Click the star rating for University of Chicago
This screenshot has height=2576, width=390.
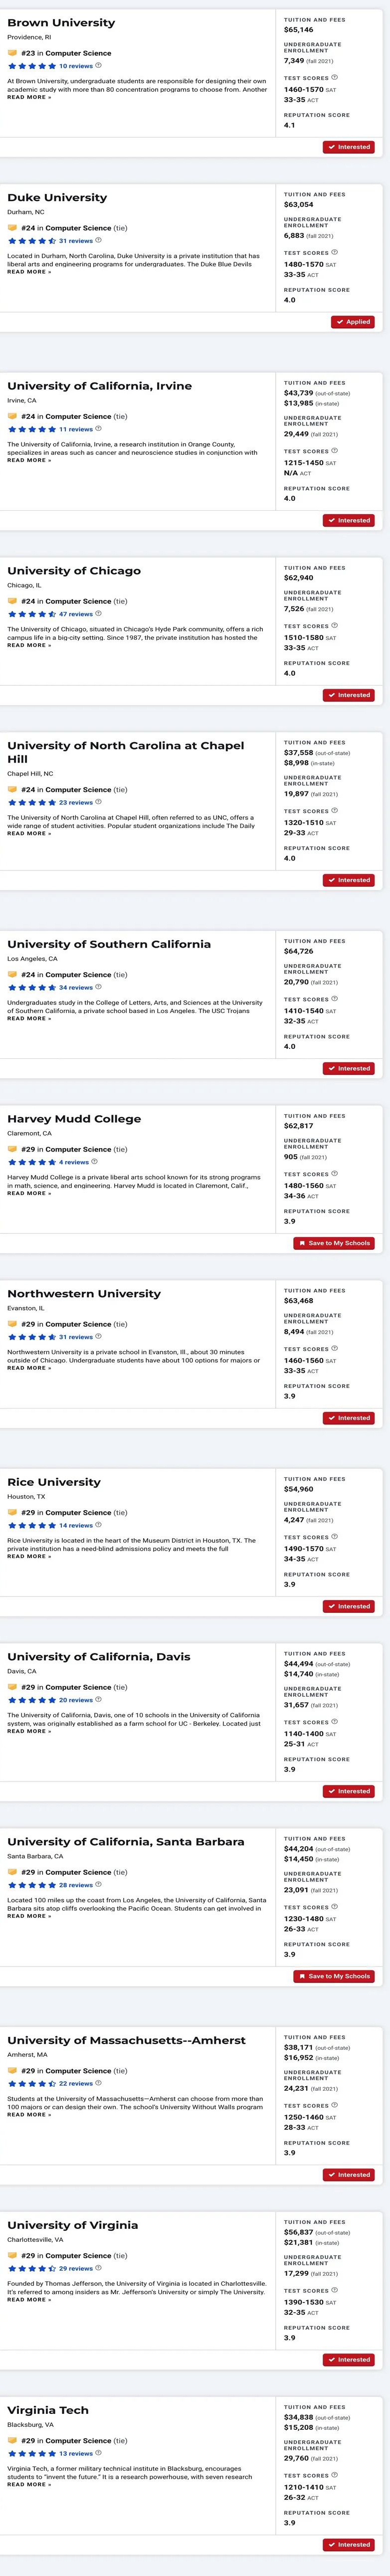[x=32, y=614]
